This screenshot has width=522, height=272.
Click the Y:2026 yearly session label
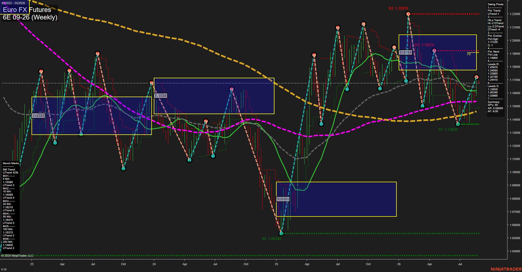tap(405, 52)
